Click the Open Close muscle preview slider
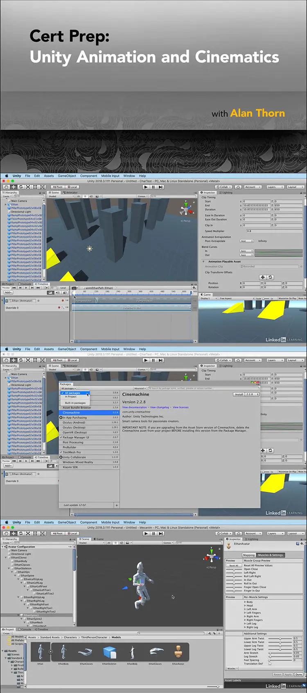 [x=234, y=569]
